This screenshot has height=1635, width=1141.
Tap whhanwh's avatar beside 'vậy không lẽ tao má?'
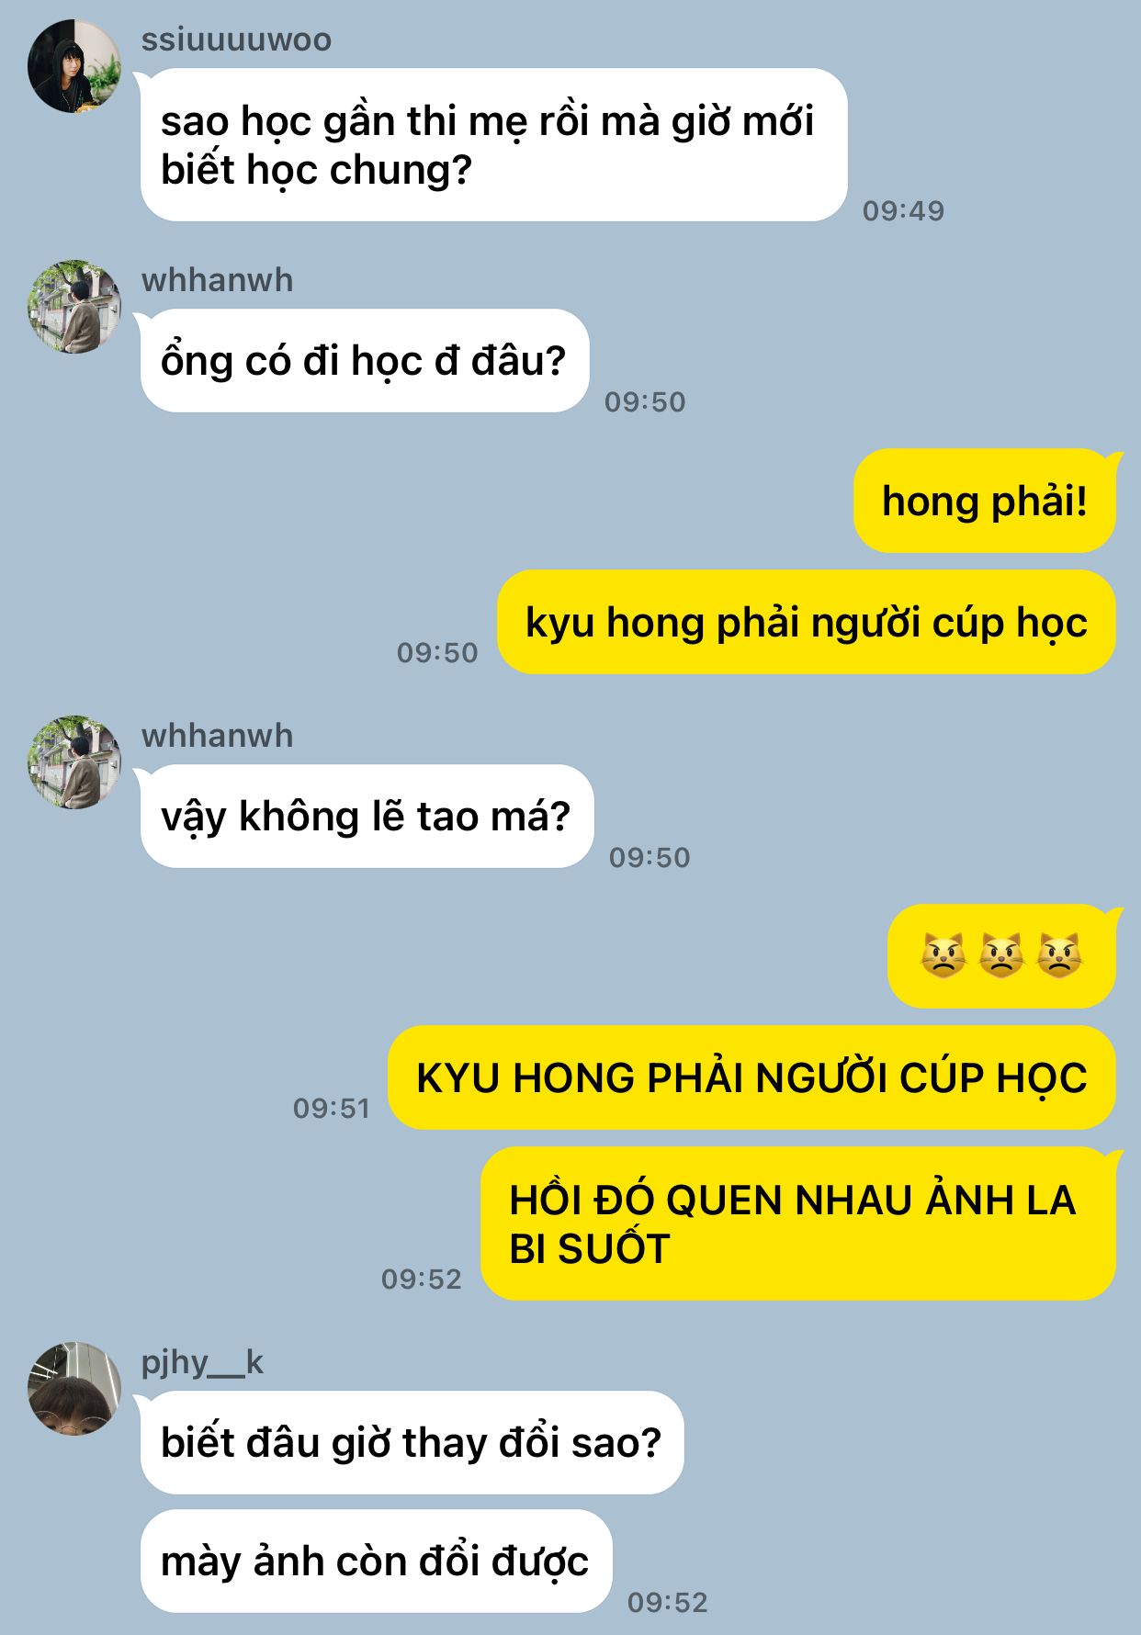point(74,762)
